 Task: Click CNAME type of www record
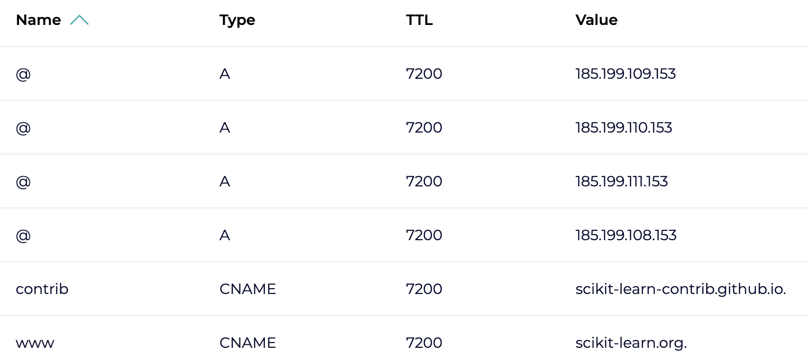(x=248, y=343)
